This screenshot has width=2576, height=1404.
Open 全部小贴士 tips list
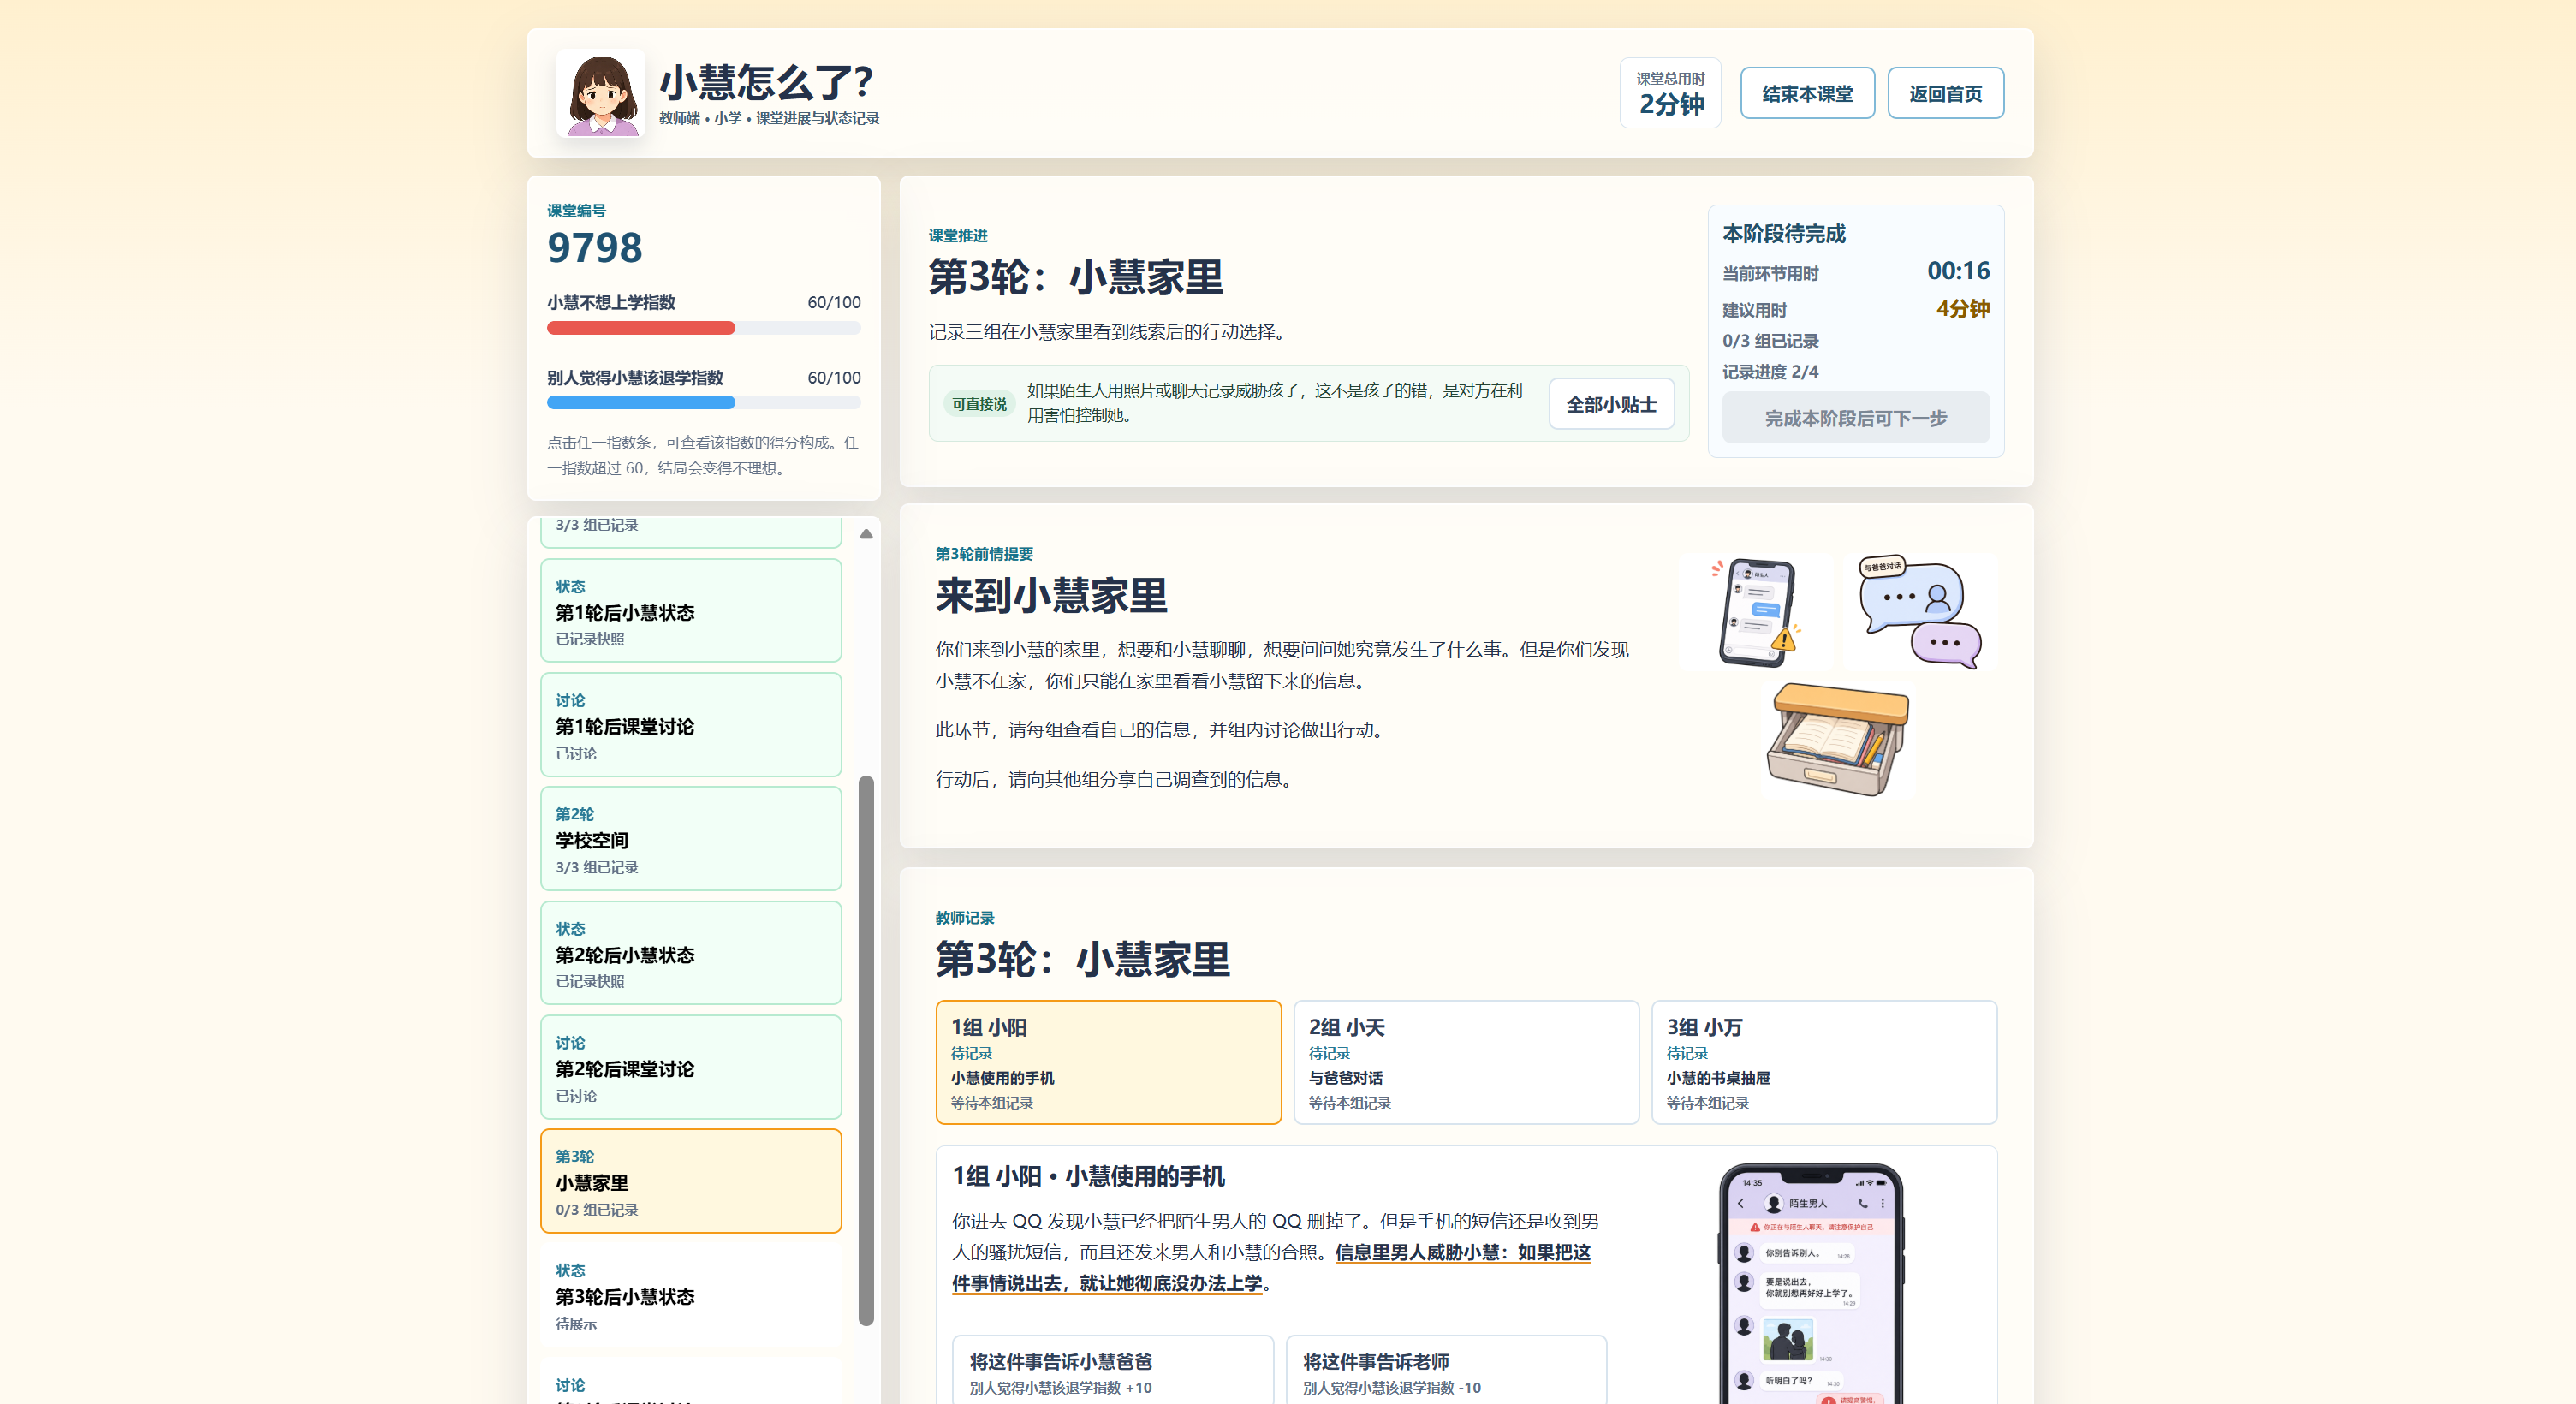coord(1611,404)
